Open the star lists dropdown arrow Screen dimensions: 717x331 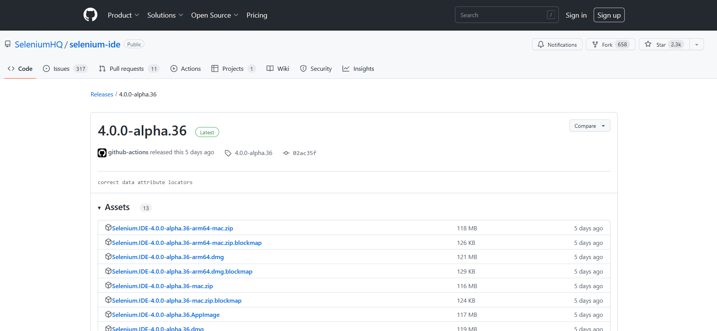coord(696,44)
